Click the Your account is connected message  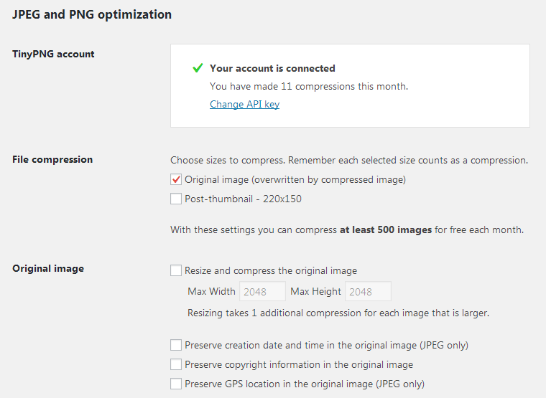pyautogui.click(x=272, y=68)
